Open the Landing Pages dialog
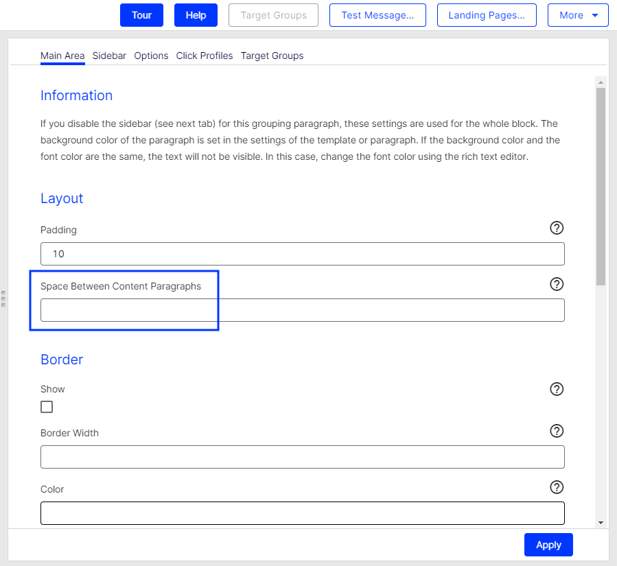This screenshot has width=617, height=566. [x=487, y=14]
